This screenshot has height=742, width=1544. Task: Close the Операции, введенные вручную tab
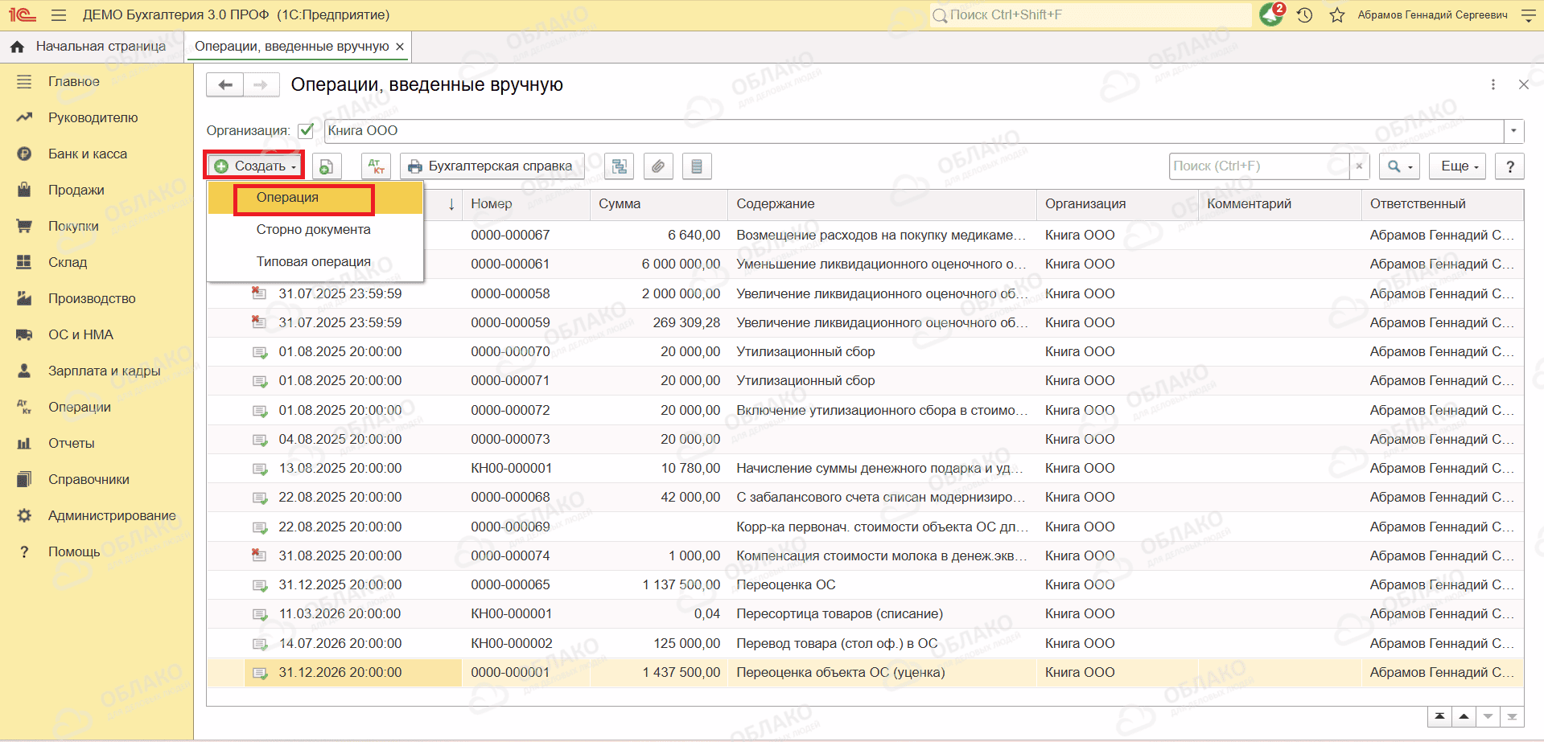pos(400,47)
